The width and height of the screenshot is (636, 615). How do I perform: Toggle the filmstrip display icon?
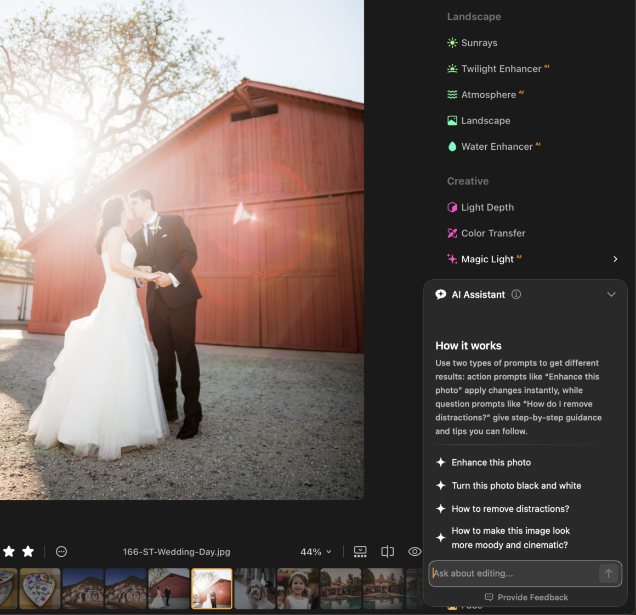click(x=360, y=552)
